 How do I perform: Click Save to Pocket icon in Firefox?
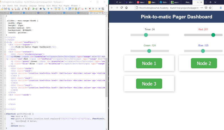pos(206,8)
